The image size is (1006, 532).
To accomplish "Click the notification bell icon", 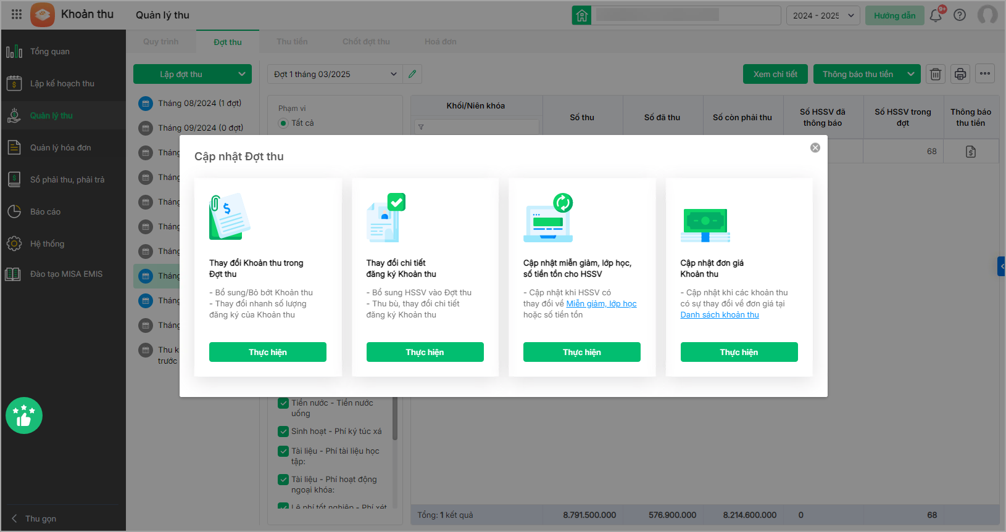I will (x=936, y=15).
